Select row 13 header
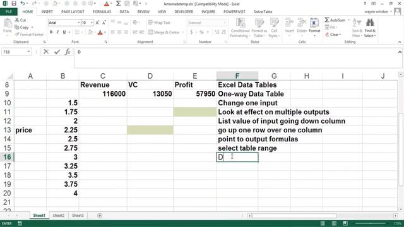Image resolution: width=404 pixels, height=227 pixels. pyautogui.click(x=7, y=130)
